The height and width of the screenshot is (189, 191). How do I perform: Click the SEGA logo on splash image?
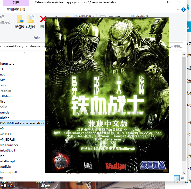(x=153, y=165)
